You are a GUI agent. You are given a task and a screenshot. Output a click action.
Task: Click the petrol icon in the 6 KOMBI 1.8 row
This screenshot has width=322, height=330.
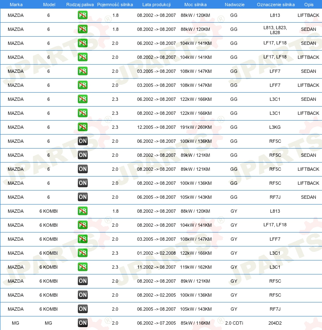(82, 211)
